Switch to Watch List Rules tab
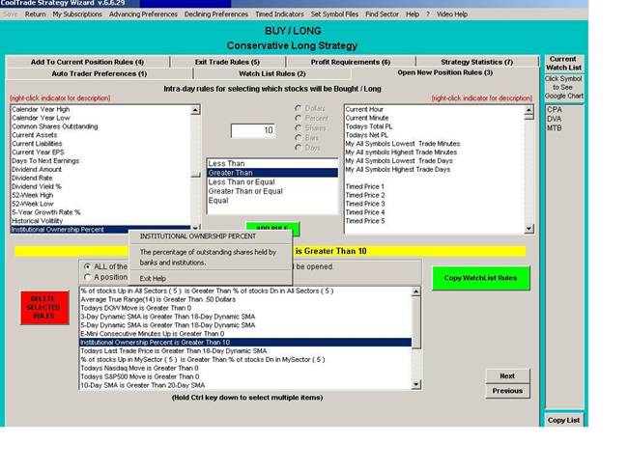The image size is (628, 471). click(272, 73)
